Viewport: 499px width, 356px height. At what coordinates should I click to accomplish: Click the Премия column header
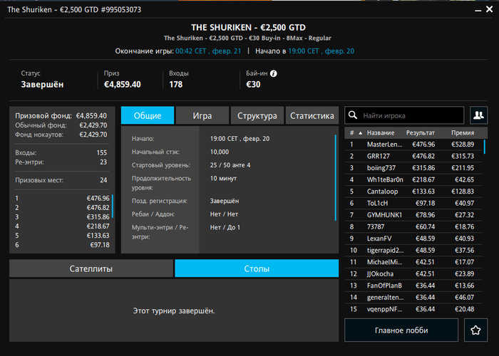(x=463, y=133)
